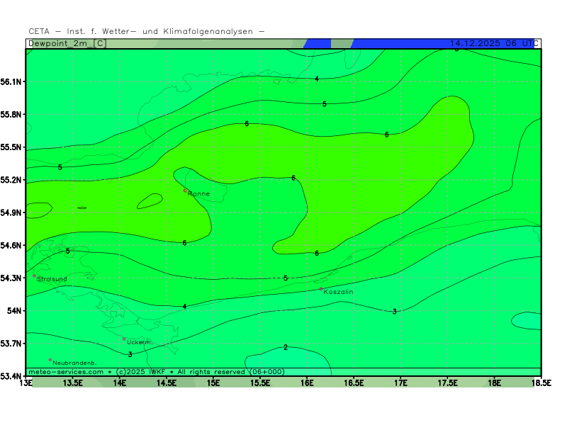Click the 16E longitude axis label

click(x=307, y=383)
